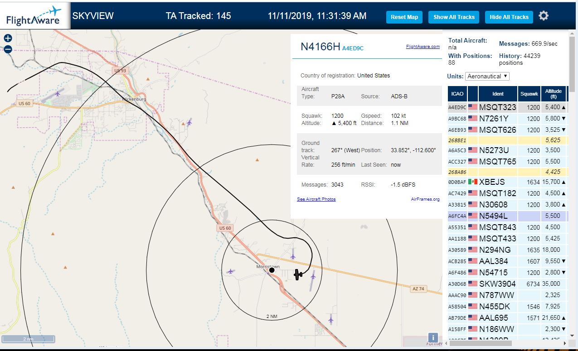Open settings gear icon
Image resolution: width=578 pixels, height=351 pixels.
coord(544,16)
